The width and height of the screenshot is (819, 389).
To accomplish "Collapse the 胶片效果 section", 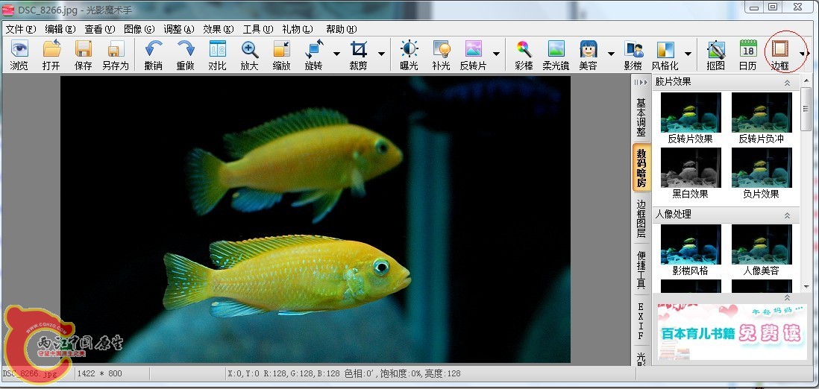I will point(787,83).
